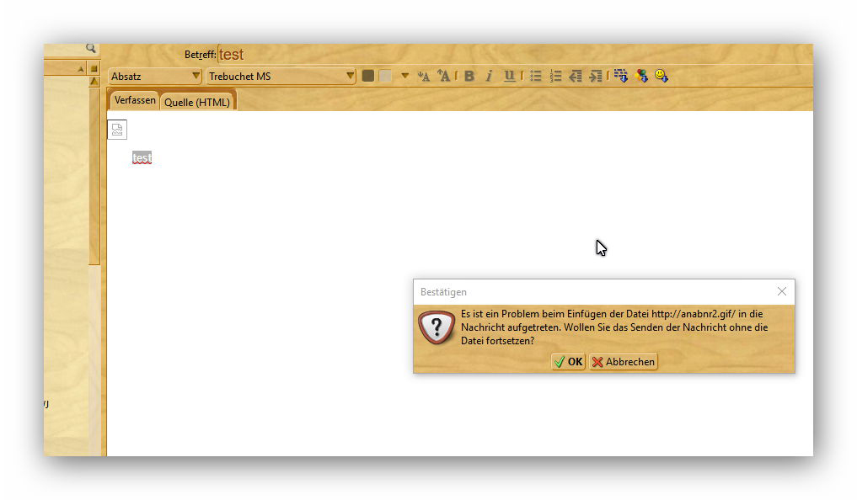Open the alignment options dropdown icon
The height and width of the screenshot is (500, 857).
[x=621, y=76]
